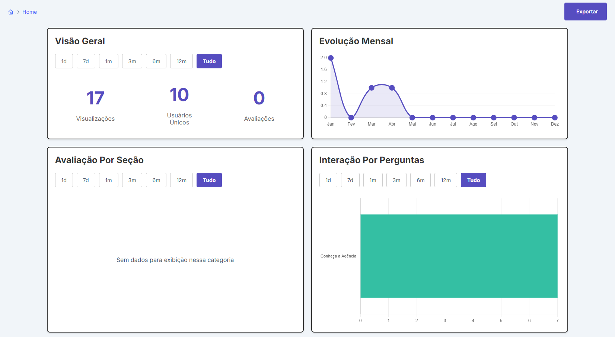Choose 12m in Interação Por Perguntas
The height and width of the screenshot is (337, 615).
[x=446, y=180]
